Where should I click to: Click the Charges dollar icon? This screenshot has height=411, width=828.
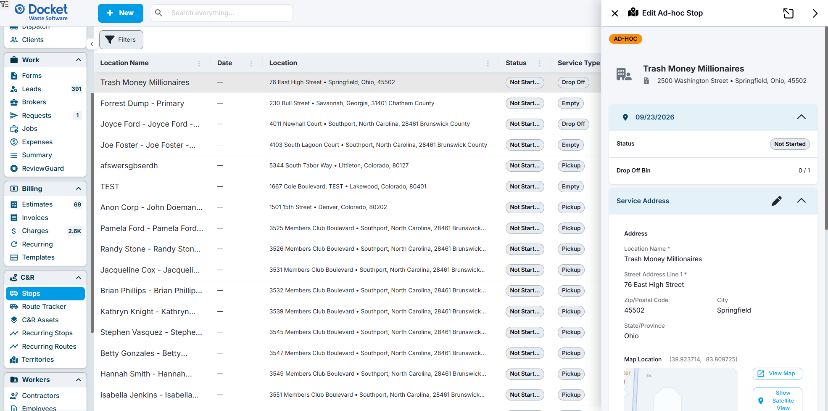click(x=14, y=231)
